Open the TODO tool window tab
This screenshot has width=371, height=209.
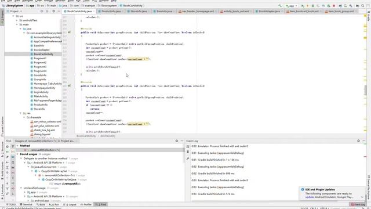11,204
